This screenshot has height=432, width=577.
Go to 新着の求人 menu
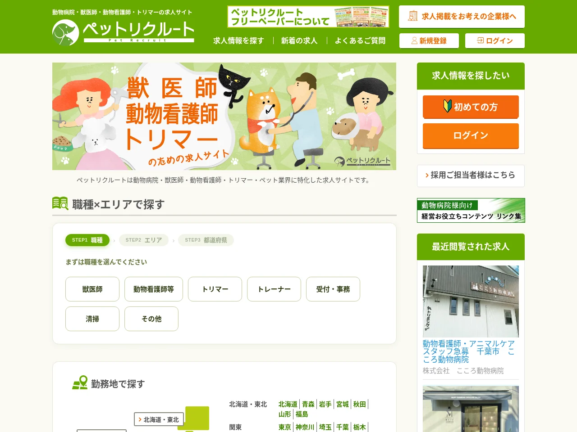point(299,40)
